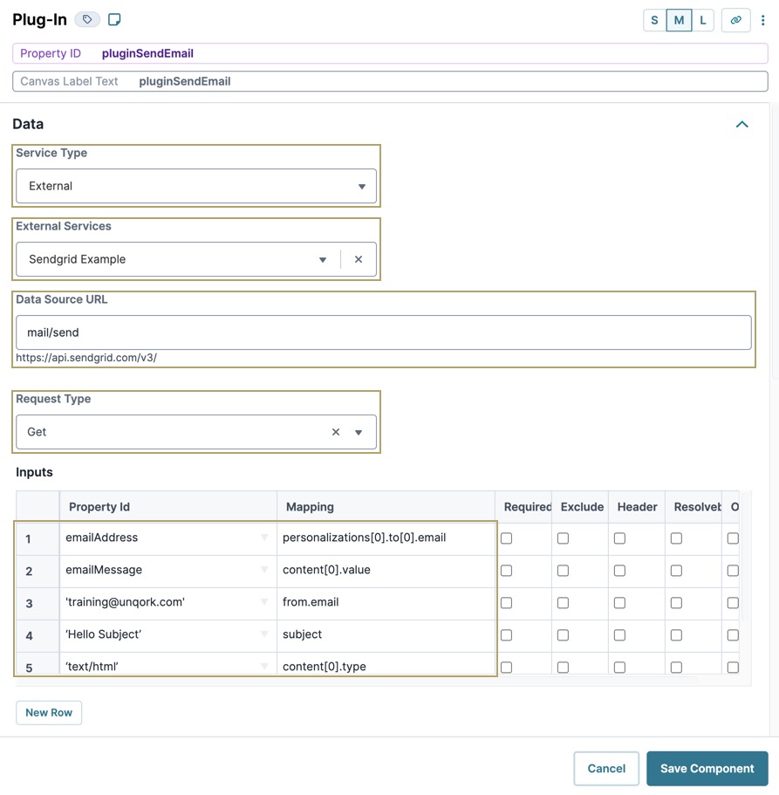
Task: Check Resolver for subject row
Action: pyautogui.click(x=677, y=635)
